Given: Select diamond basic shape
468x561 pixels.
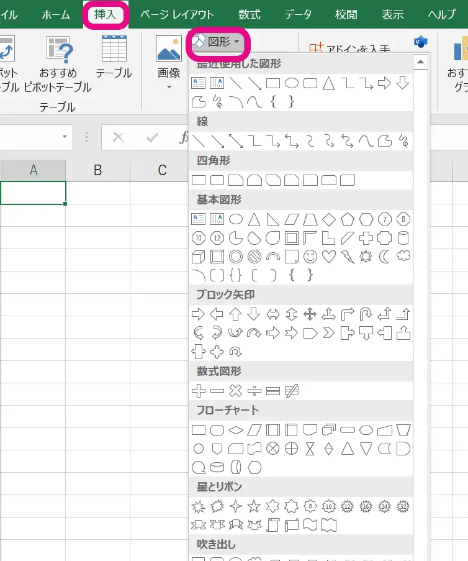Looking at the screenshot, I should point(328,219).
